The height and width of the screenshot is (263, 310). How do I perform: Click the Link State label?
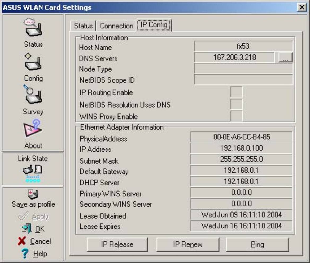point(33,159)
